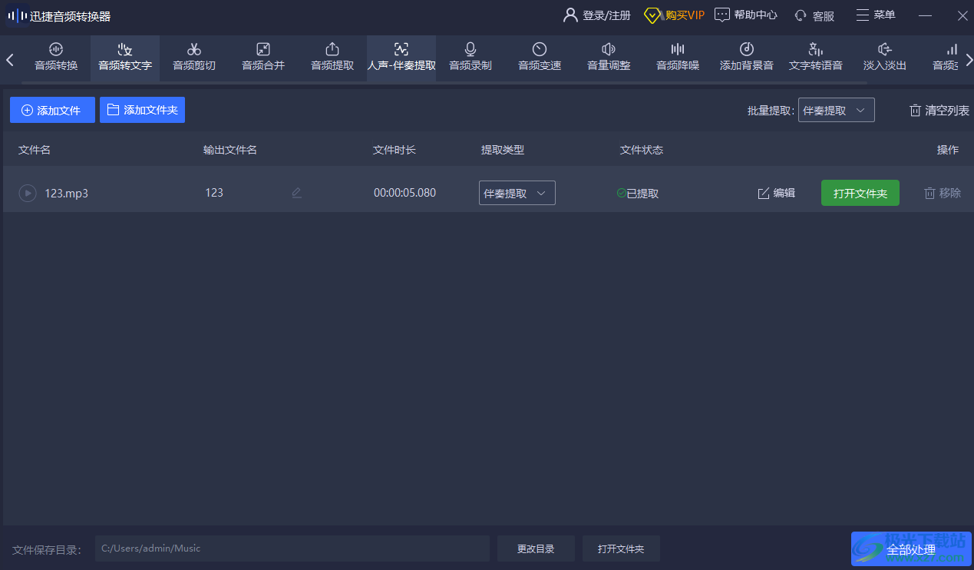Viewport: 974px width, 570px height.
Task: Select the 音频变速 speed change tool
Action: pos(540,58)
